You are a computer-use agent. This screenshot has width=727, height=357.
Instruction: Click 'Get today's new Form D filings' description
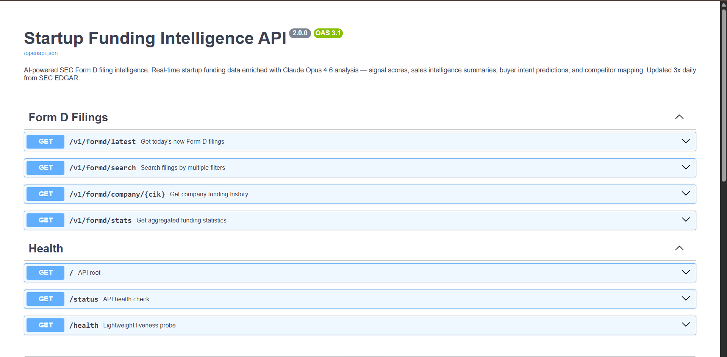tap(182, 141)
